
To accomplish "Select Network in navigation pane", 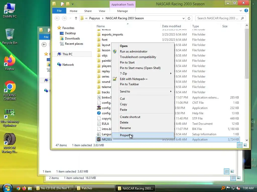I will pyautogui.click(x=68, y=65).
